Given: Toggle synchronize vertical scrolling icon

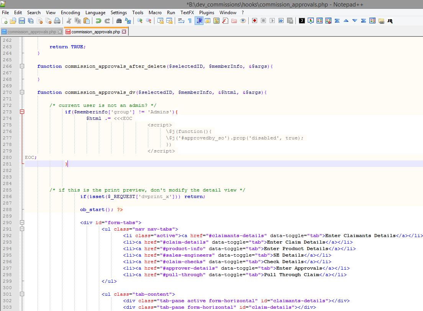Looking at the screenshot, I should tap(161, 21).
